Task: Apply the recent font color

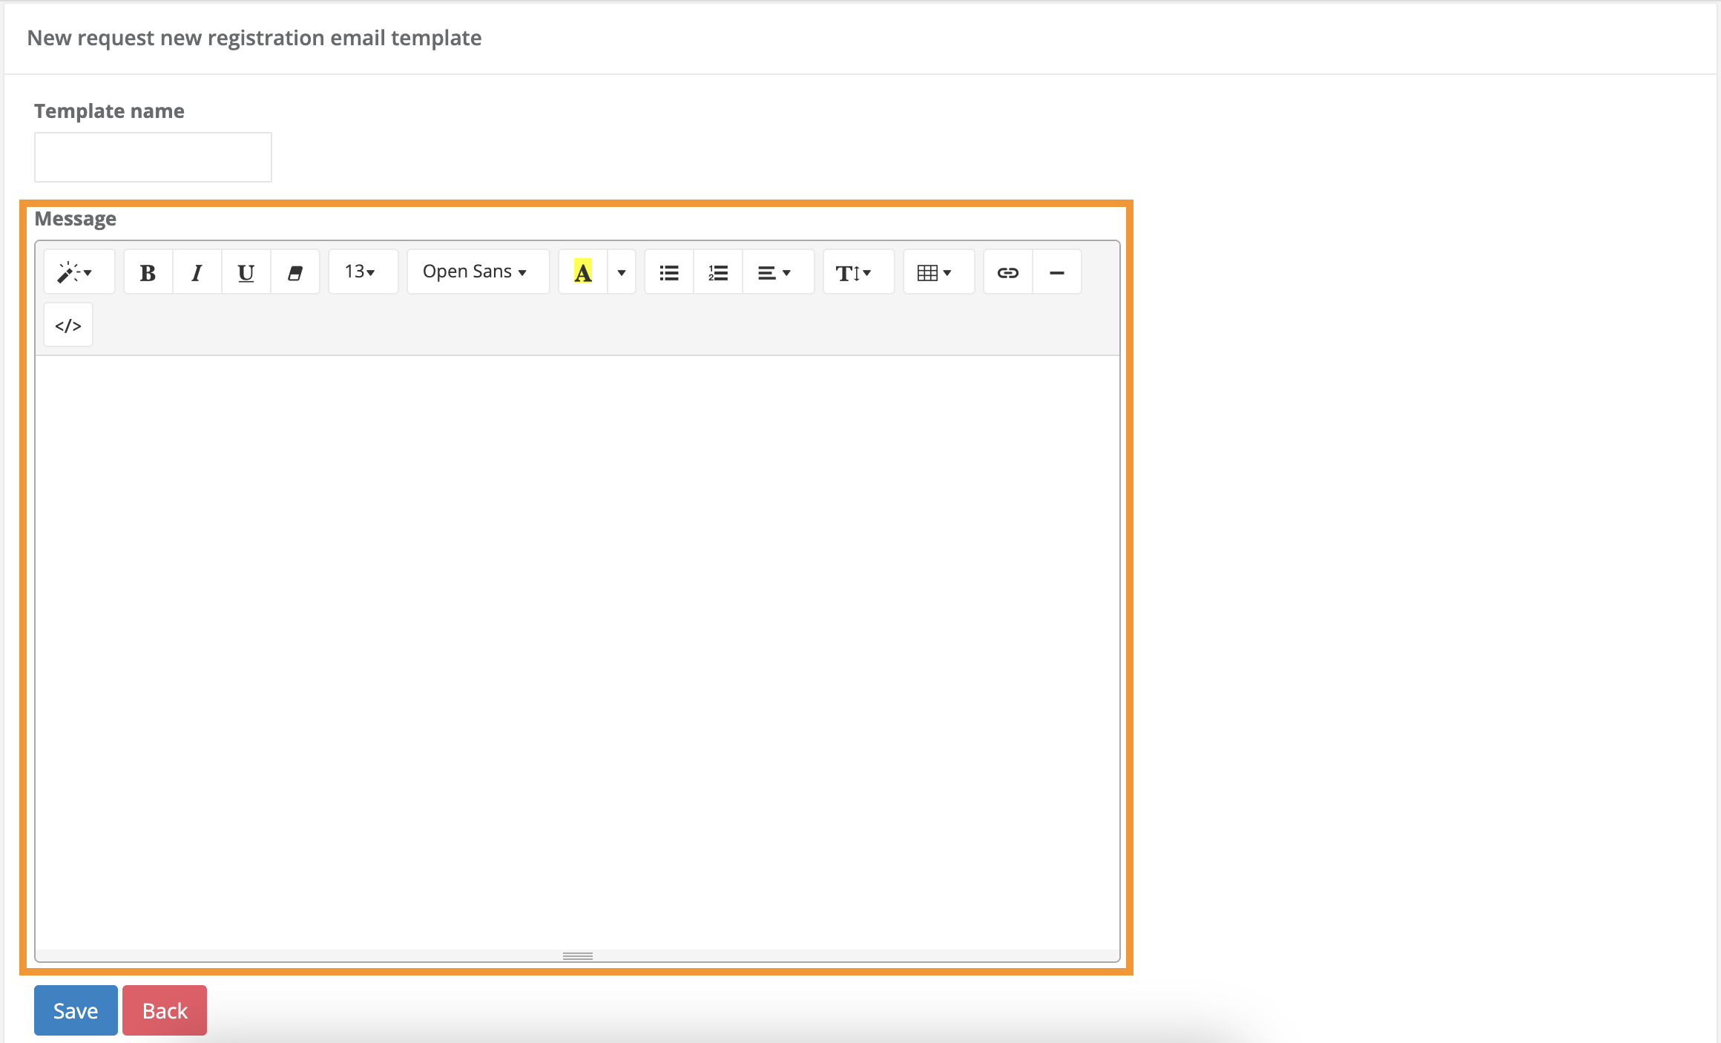Action: [583, 272]
